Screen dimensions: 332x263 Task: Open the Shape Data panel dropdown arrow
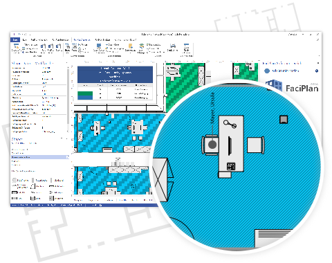(x=67, y=63)
